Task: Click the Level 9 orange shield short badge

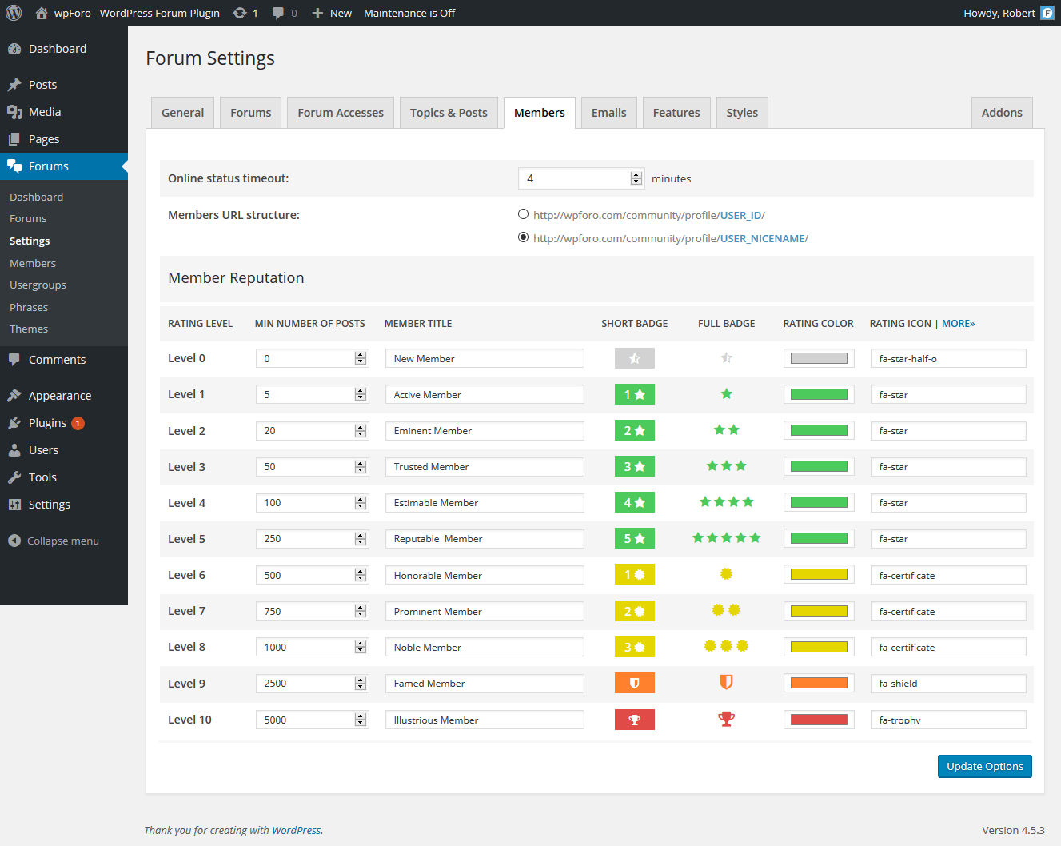Action: [x=634, y=684]
